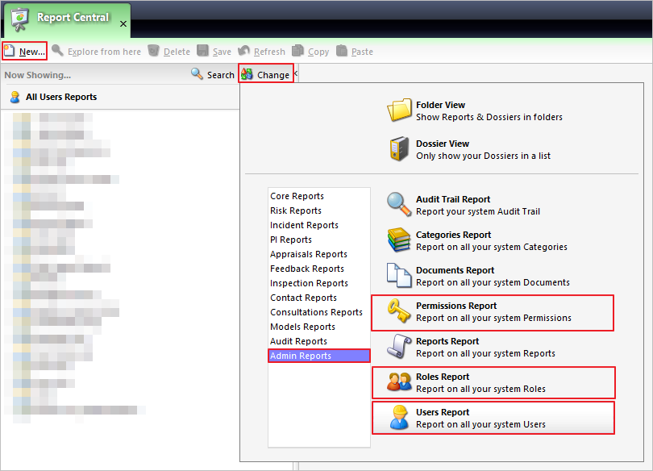Viewport: 653px width, 471px height.
Task: Click the Change view icon
Action: coord(247,74)
